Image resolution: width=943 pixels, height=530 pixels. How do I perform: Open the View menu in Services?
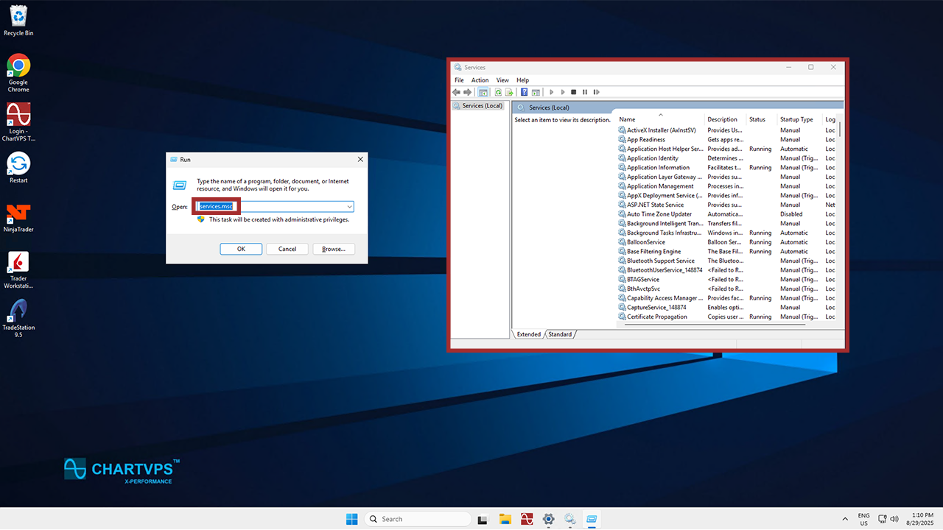pyautogui.click(x=502, y=80)
